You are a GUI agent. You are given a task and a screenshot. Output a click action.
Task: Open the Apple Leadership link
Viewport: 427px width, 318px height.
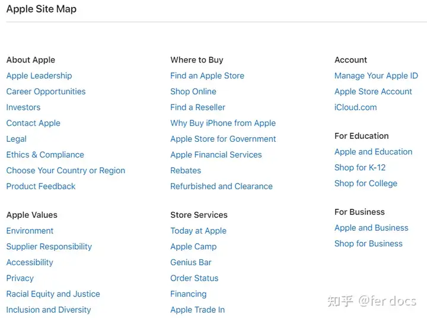pos(39,76)
